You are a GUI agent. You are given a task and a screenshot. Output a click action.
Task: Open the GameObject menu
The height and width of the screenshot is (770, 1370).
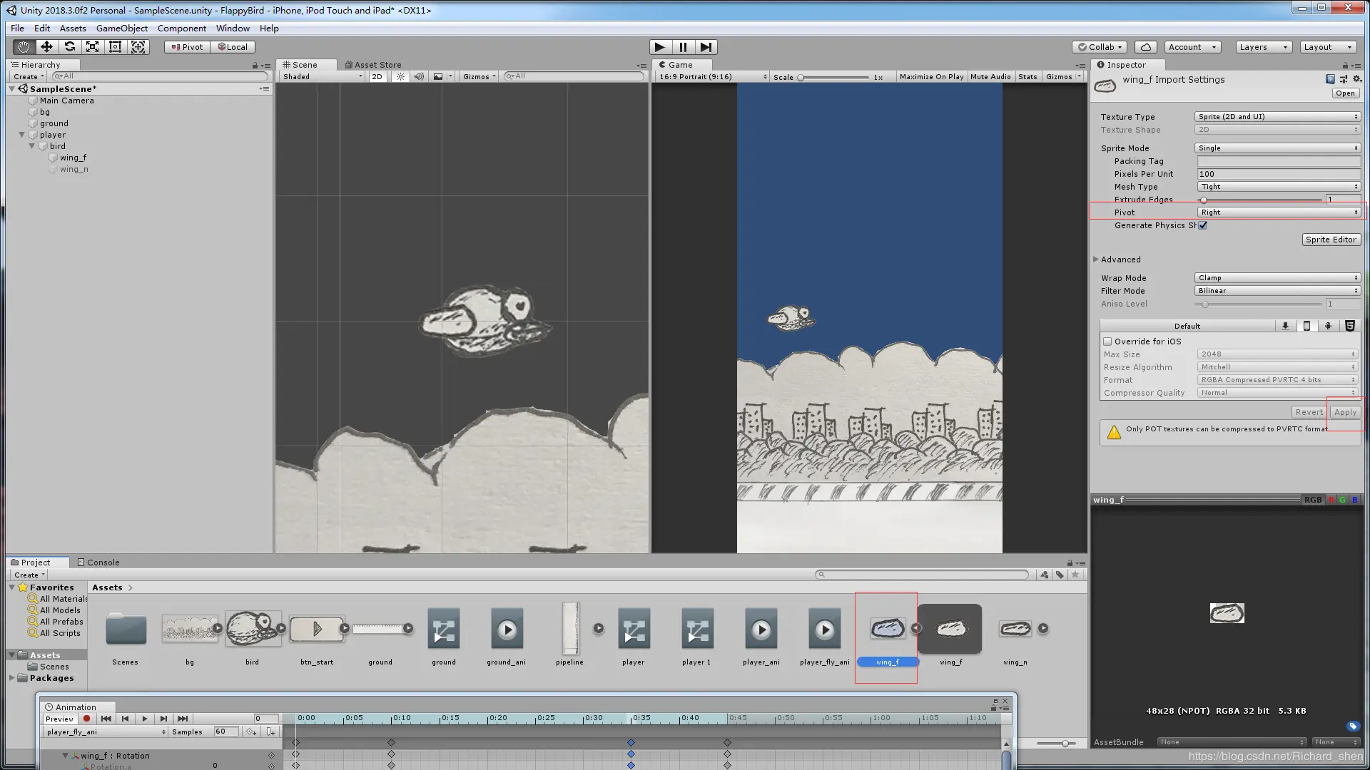(x=121, y=29)
